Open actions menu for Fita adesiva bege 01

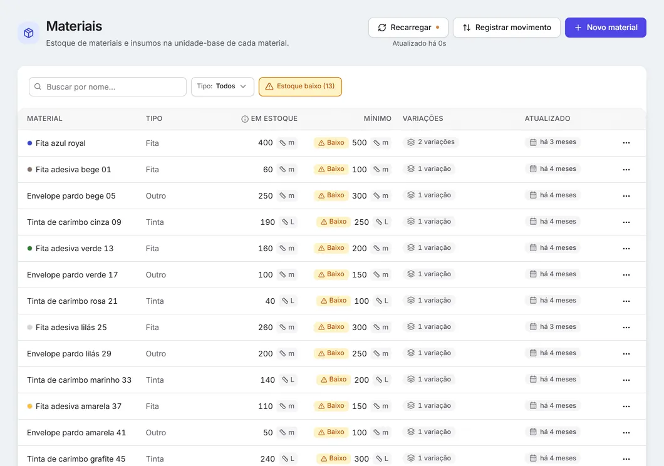tap(626, 169)
